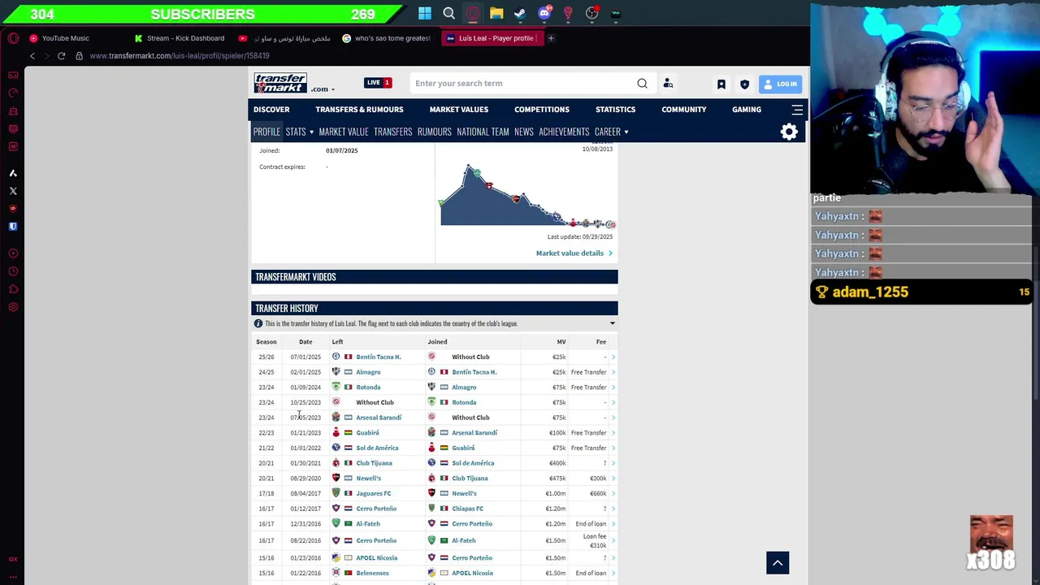Open Extensions cube icon in sidebar
This screenshot has width=1040, height=585.
13,289
